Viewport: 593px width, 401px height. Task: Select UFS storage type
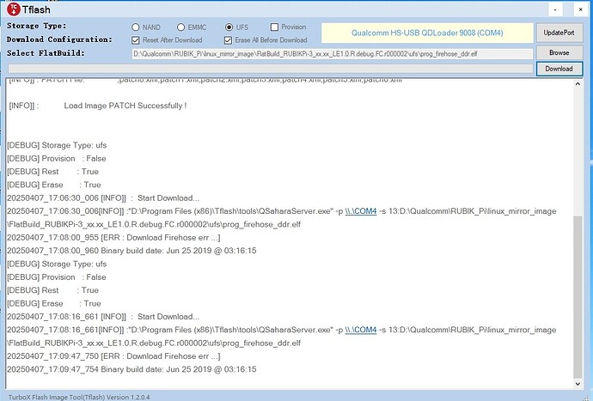(229, 27)
